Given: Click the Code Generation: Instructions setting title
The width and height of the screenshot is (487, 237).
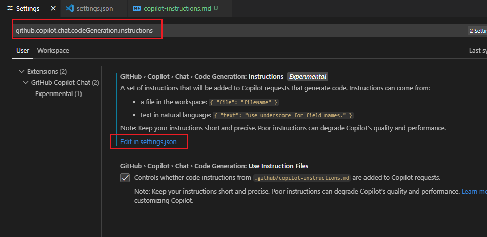Looking at the screenshot, I should 202,77.
